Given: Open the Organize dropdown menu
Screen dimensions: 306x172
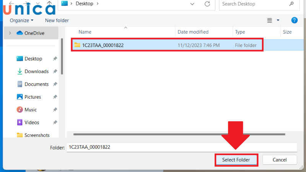Looking at the screenshot, I should point(21,21).
